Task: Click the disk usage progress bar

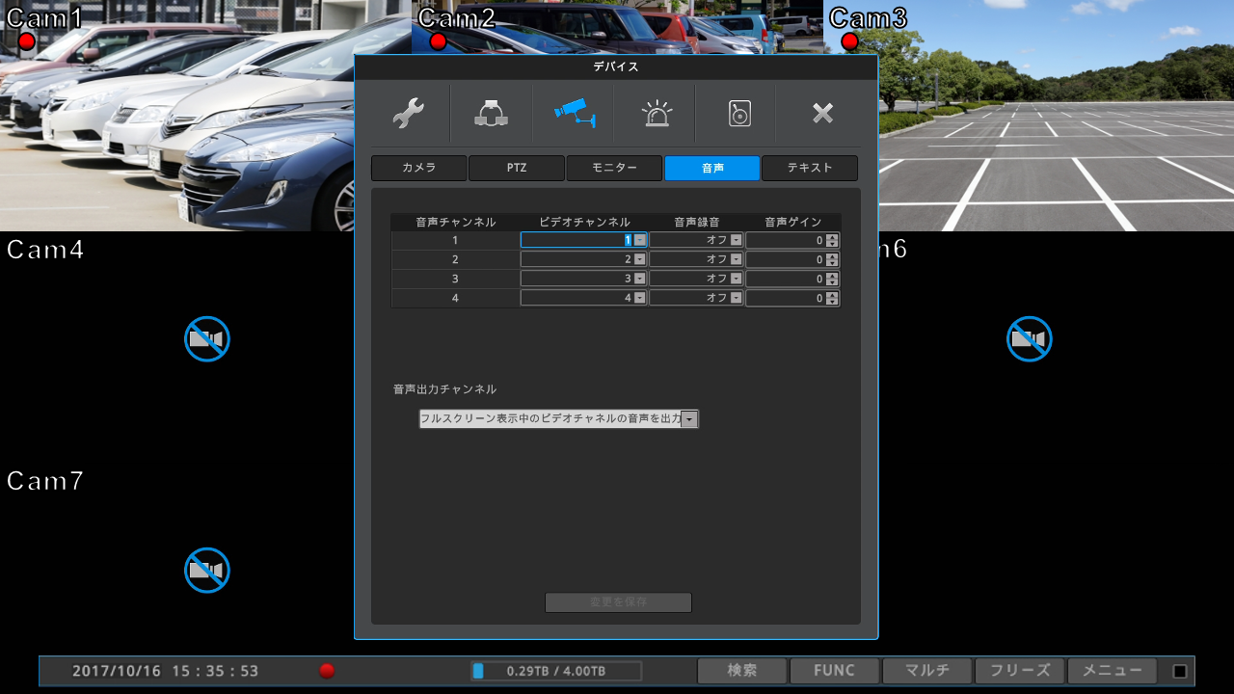Action: 556,671
